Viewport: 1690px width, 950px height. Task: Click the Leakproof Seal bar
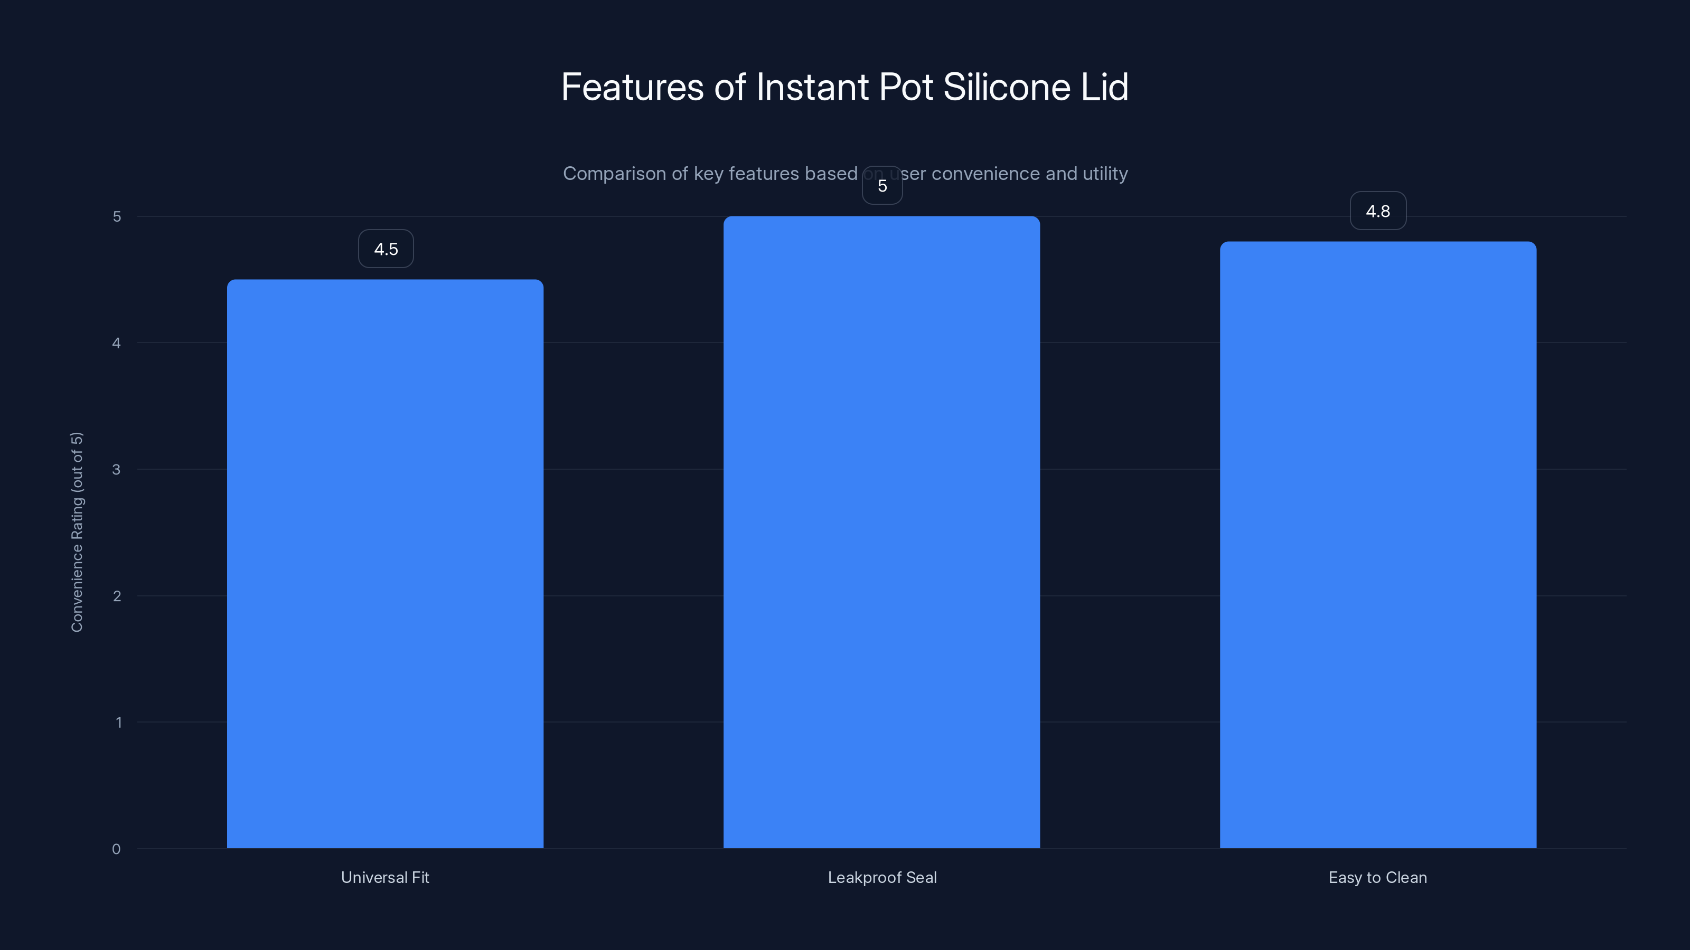pyautogui.click(x=882, y=531)
